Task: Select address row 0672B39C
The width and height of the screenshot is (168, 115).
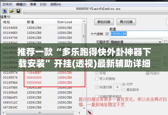Action: 42,107
